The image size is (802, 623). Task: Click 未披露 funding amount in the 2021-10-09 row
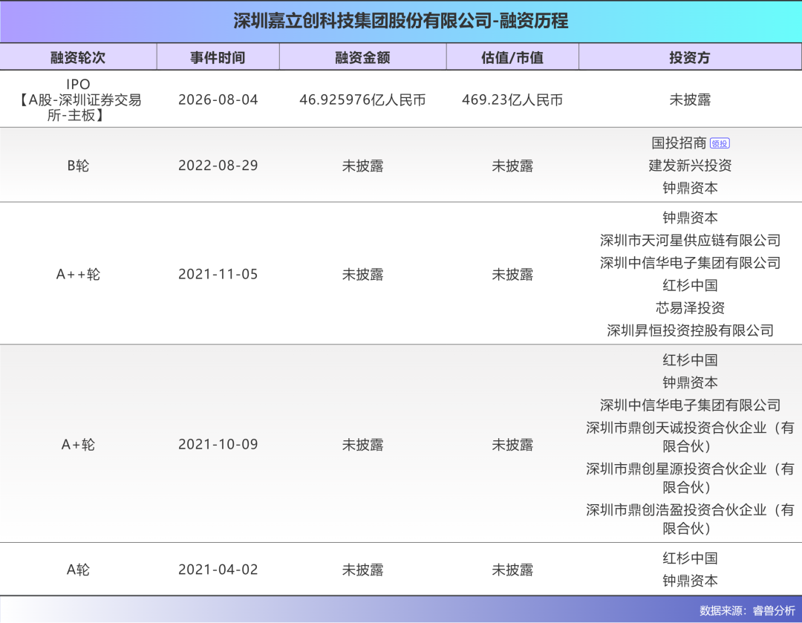pyautogui.click(x=362, y=445)
